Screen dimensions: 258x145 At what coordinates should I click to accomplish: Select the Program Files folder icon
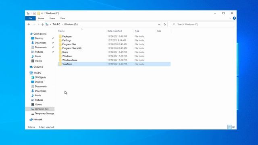(60, 44)
